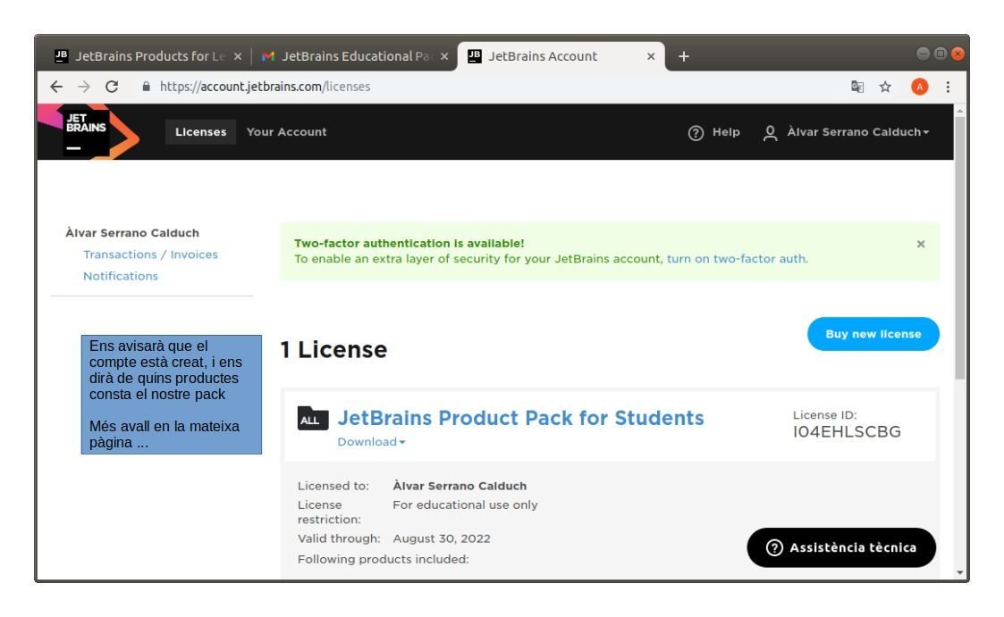Switch to the JetBrains Educational Pack tab
The height and width of the screenshot is (617, 1004).
click(355, 56)
